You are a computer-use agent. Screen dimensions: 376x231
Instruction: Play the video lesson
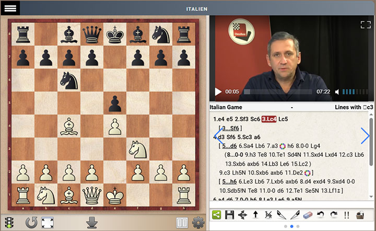tap(218, 92)
